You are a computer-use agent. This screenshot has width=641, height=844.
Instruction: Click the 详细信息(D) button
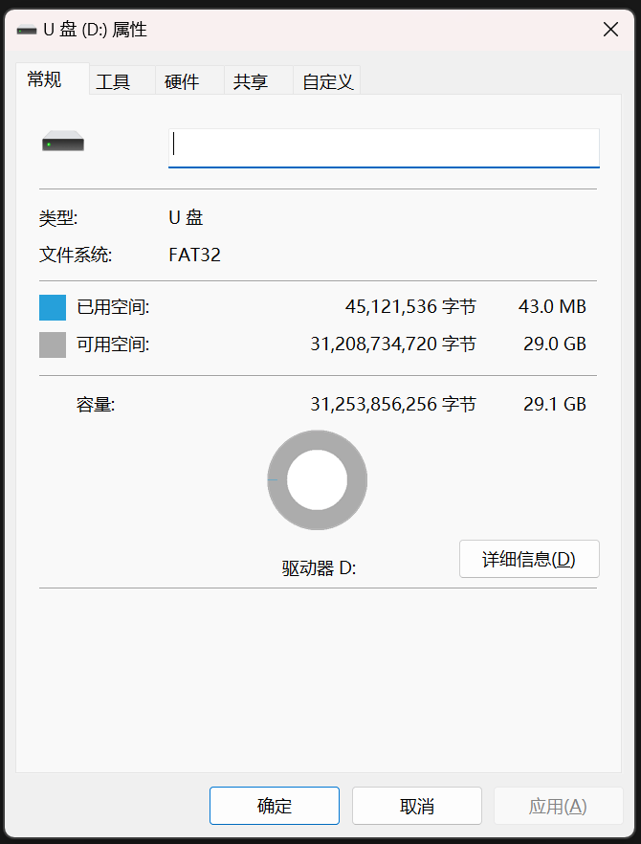pyautogui.click(x=529, y=559)
